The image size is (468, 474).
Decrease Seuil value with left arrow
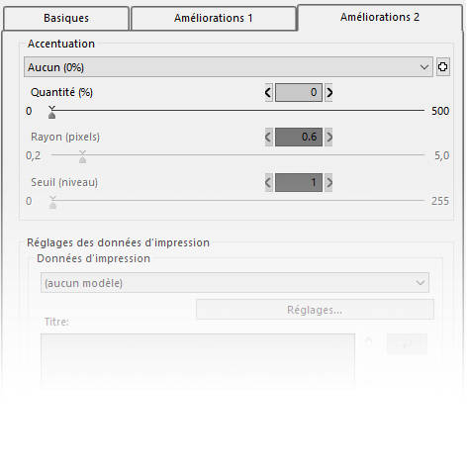pos(268,182)
